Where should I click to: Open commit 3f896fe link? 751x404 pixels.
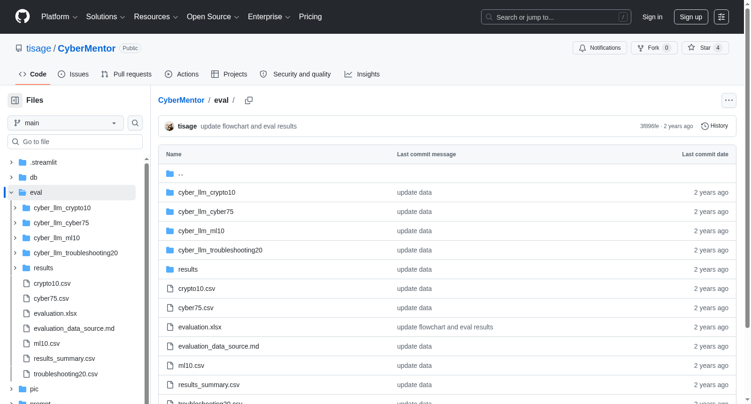(650, 126)
